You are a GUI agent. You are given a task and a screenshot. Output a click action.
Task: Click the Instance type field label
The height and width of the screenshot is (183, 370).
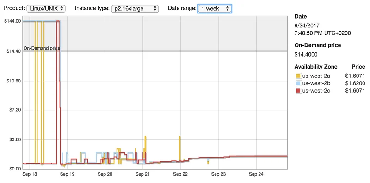[92, 8]
